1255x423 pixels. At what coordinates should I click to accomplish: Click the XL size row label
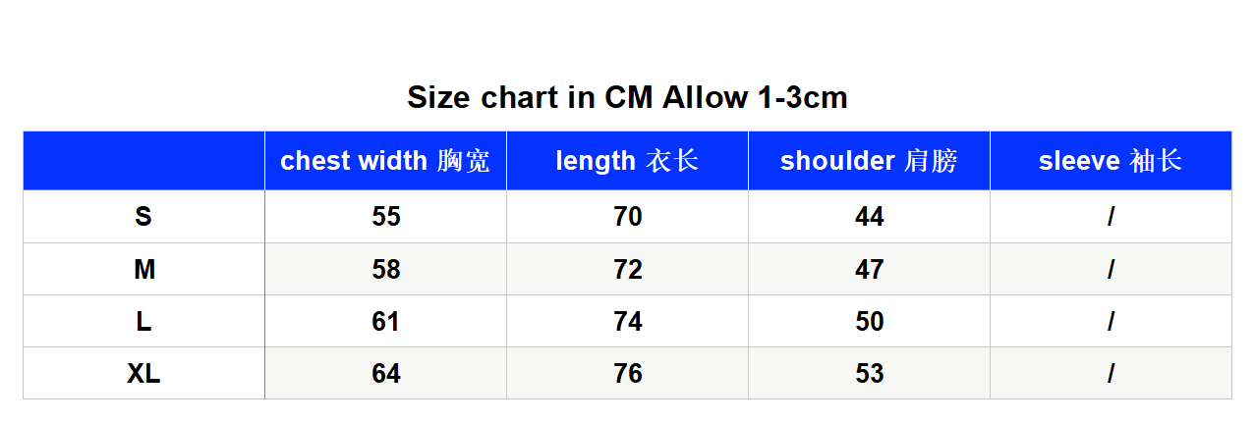click(143, 373)
